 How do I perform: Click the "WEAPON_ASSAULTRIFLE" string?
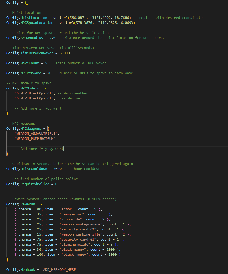click(x=37, y=134)
